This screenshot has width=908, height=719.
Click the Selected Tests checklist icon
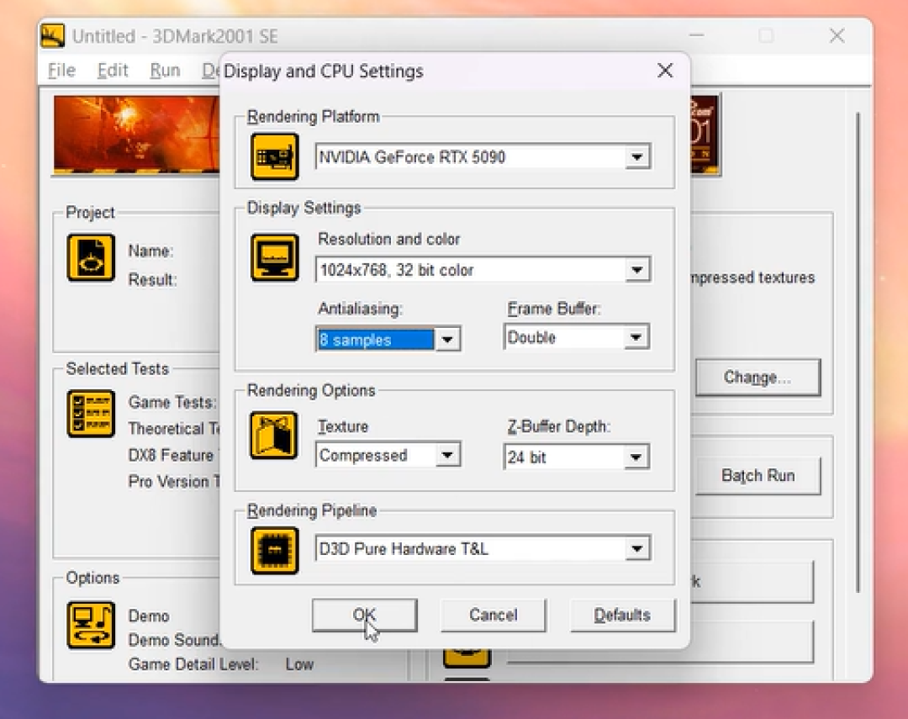[x=91, y=414]
